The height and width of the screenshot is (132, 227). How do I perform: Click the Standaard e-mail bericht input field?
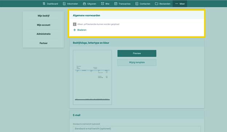click(137, 129)
